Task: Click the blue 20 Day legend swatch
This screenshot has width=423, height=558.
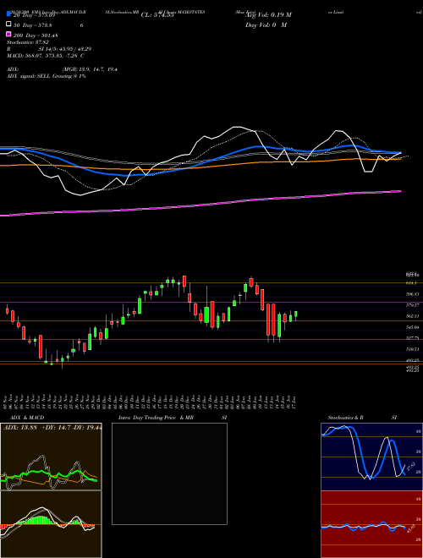Action: click(x=8, y=14)
